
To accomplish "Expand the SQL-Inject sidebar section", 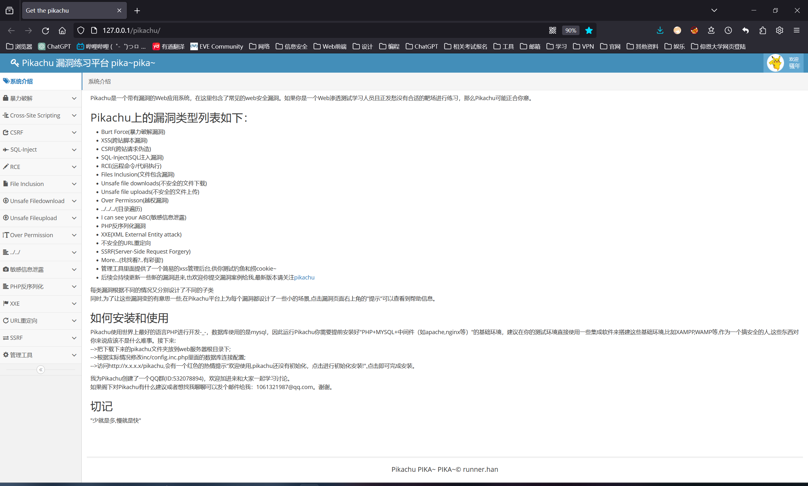I will point(41,149).
